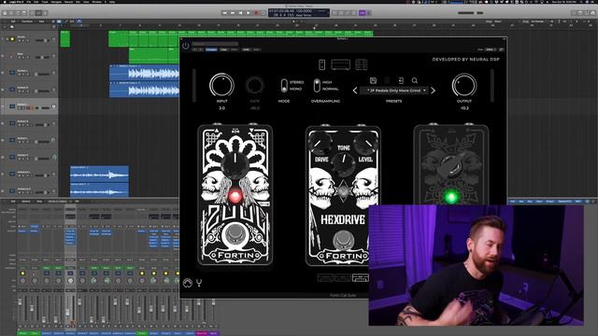
Task: Click the Logic rewind button
Action: tap(224, 13)
